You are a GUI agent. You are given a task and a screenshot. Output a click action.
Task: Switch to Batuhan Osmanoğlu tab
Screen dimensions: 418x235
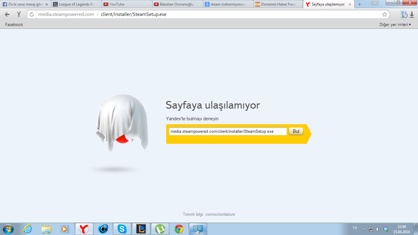[177, 4]
